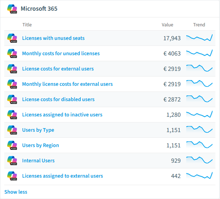Click the trend sparkline for Monthly costs for unused licenses
220x199 pixels.
point(199,53)
